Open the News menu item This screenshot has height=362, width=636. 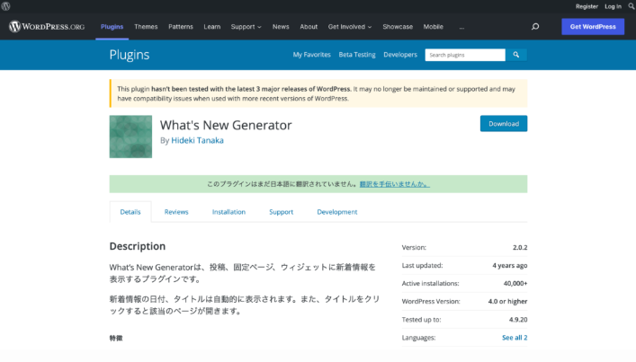pos(281,27)
